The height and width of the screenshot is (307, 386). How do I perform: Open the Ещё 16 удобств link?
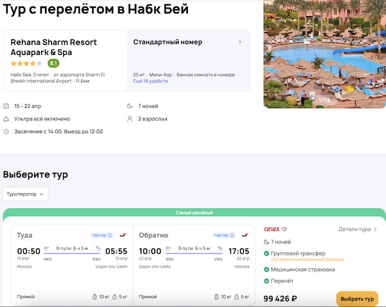(x=150, y=82)
